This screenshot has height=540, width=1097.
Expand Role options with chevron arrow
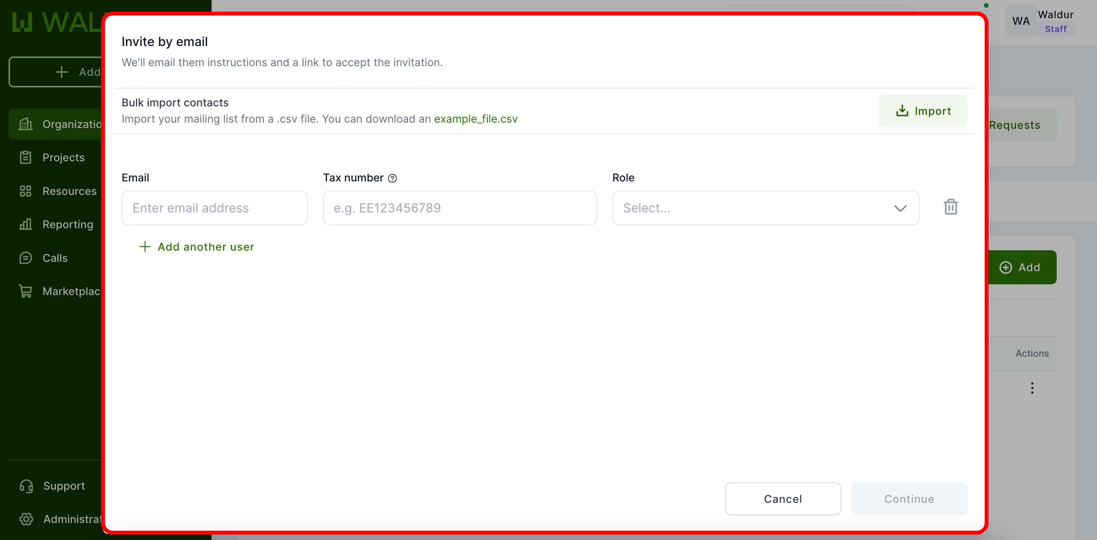pos(900,208)
